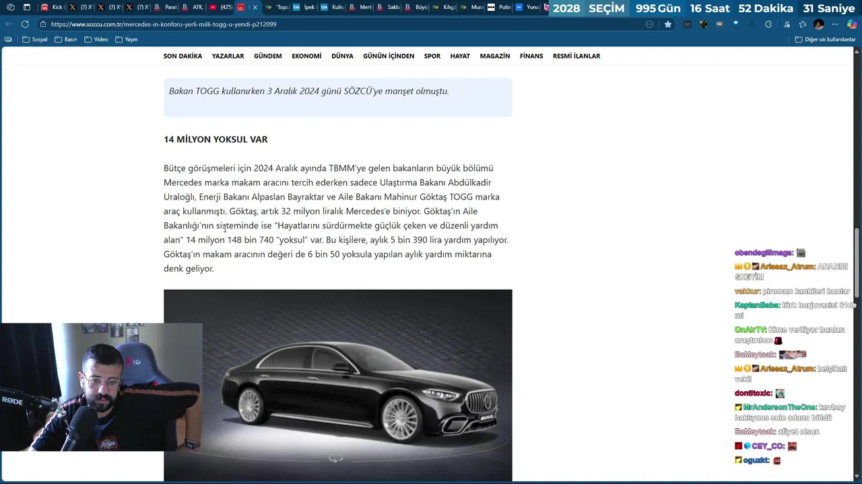This screenshot has width=862, height=484.
Task: Click chat username oguzkt
Action: pos(756,460)
